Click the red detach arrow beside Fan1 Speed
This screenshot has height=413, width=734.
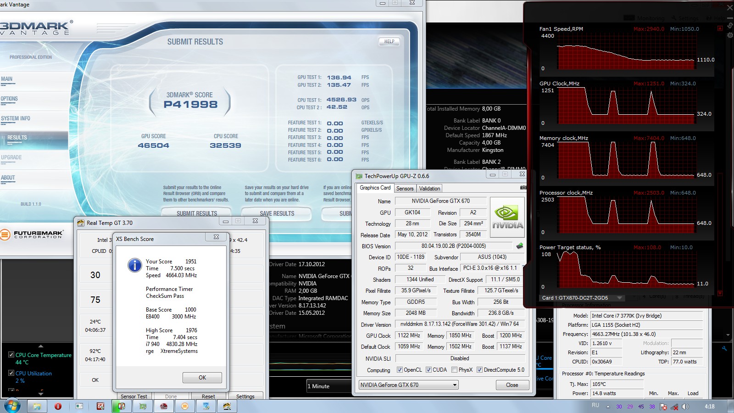(x=720, y=28)
